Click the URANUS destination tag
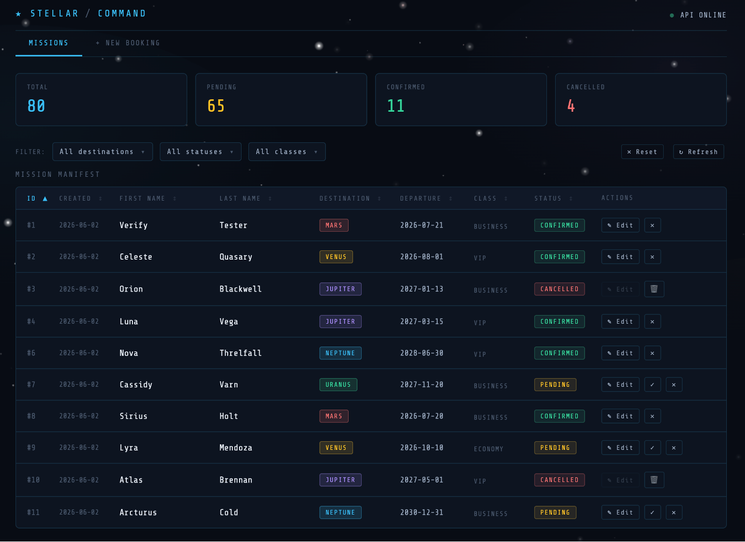This screenshot has width=745, height=542. coord(338,385)
